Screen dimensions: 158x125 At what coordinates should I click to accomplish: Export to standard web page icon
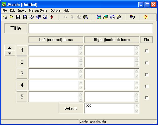tap(38, 17)
